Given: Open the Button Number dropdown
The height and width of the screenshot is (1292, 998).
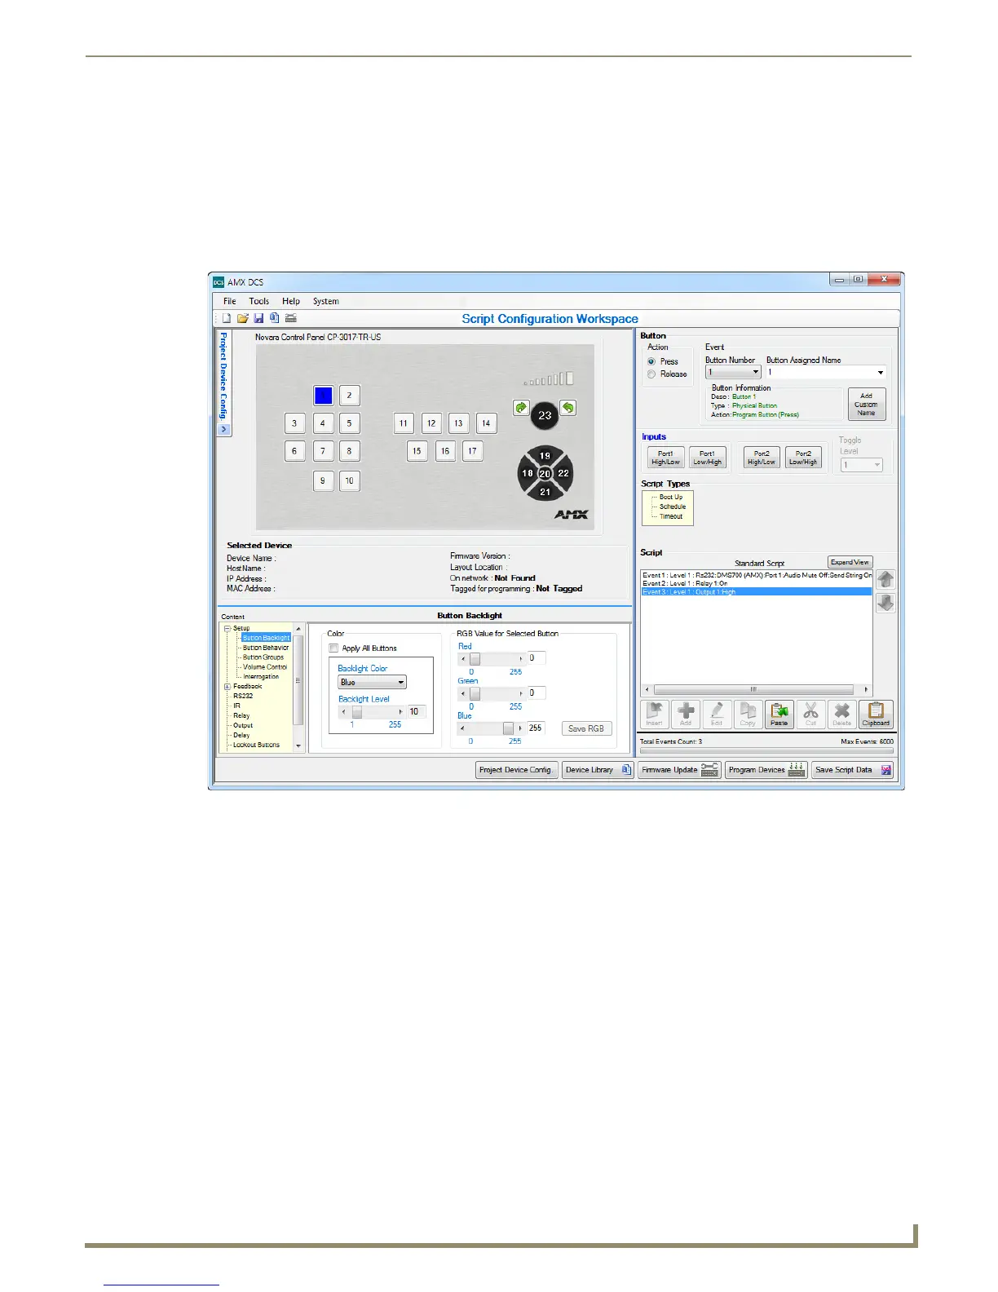Looking at the screenshot, I should 733,372.
